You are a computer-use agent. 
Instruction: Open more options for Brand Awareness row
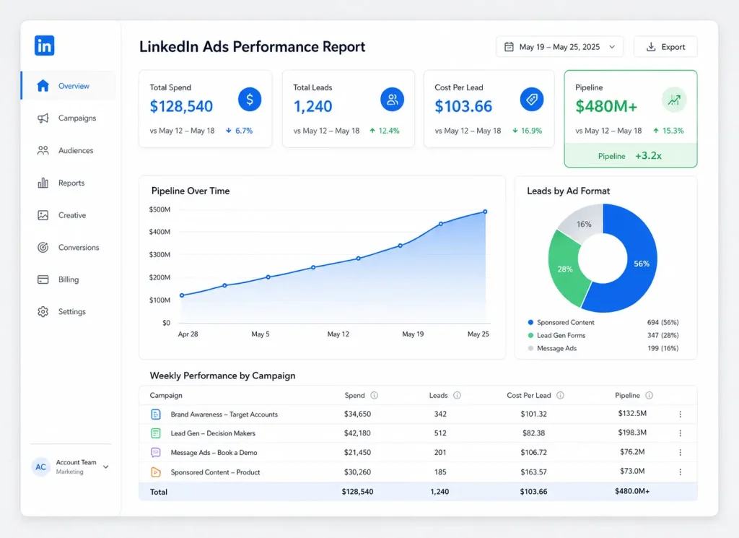click(680, 414)
